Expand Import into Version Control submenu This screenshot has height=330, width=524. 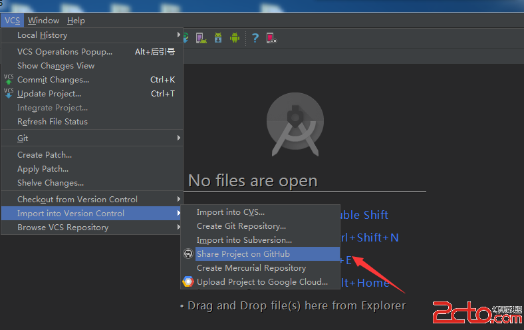(92, 214)
